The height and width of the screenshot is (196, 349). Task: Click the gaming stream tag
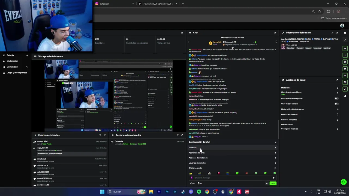tap(327, 48)
